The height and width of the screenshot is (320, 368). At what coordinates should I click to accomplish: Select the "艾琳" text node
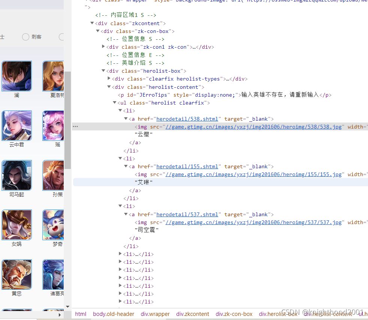pyautogui.click(x=144, y=182)
